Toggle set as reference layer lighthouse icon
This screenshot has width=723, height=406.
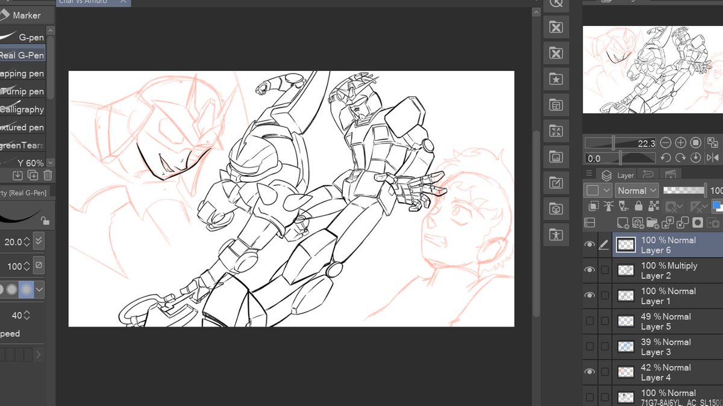[609, 206]
